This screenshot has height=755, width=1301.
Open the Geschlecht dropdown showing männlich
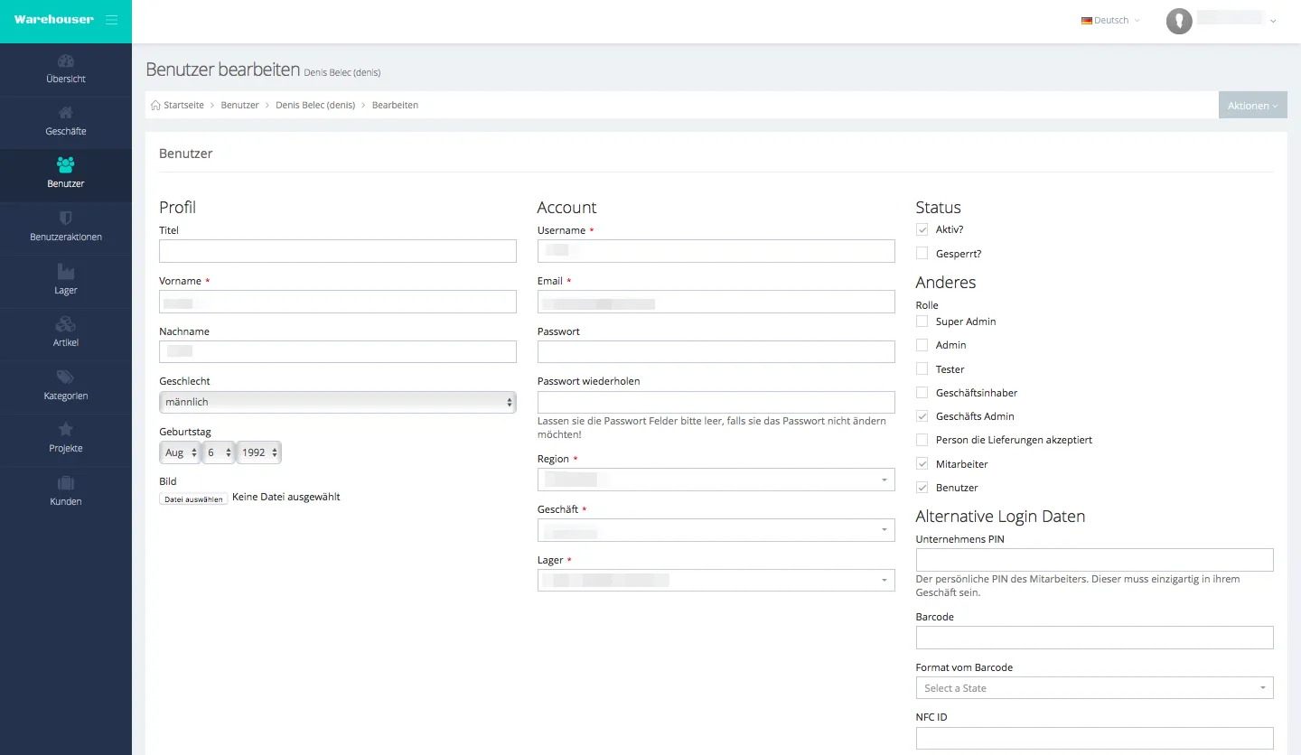pyautogui.click(x=337, y=402)
